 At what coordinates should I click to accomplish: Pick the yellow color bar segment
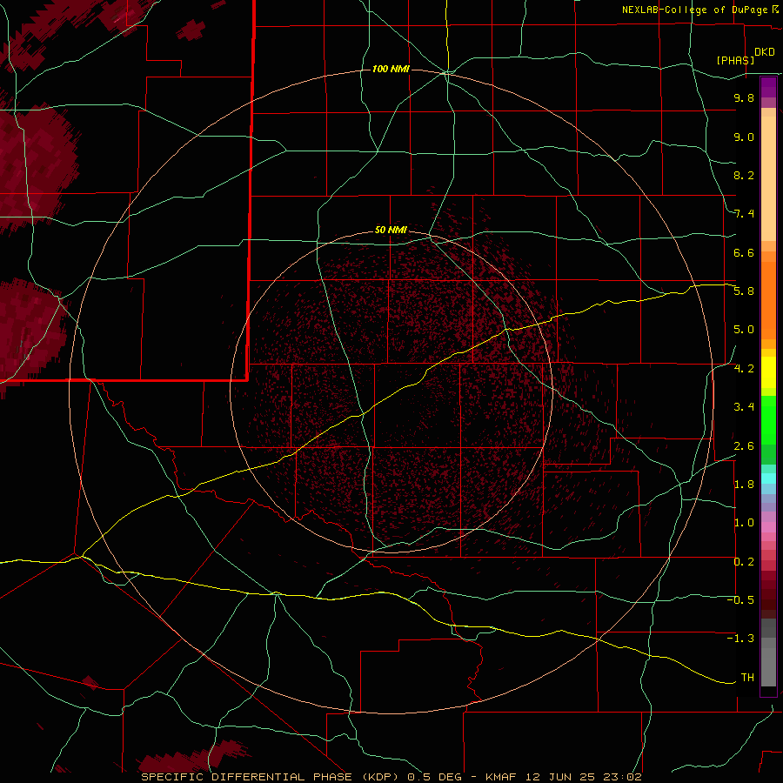[768, 372]
